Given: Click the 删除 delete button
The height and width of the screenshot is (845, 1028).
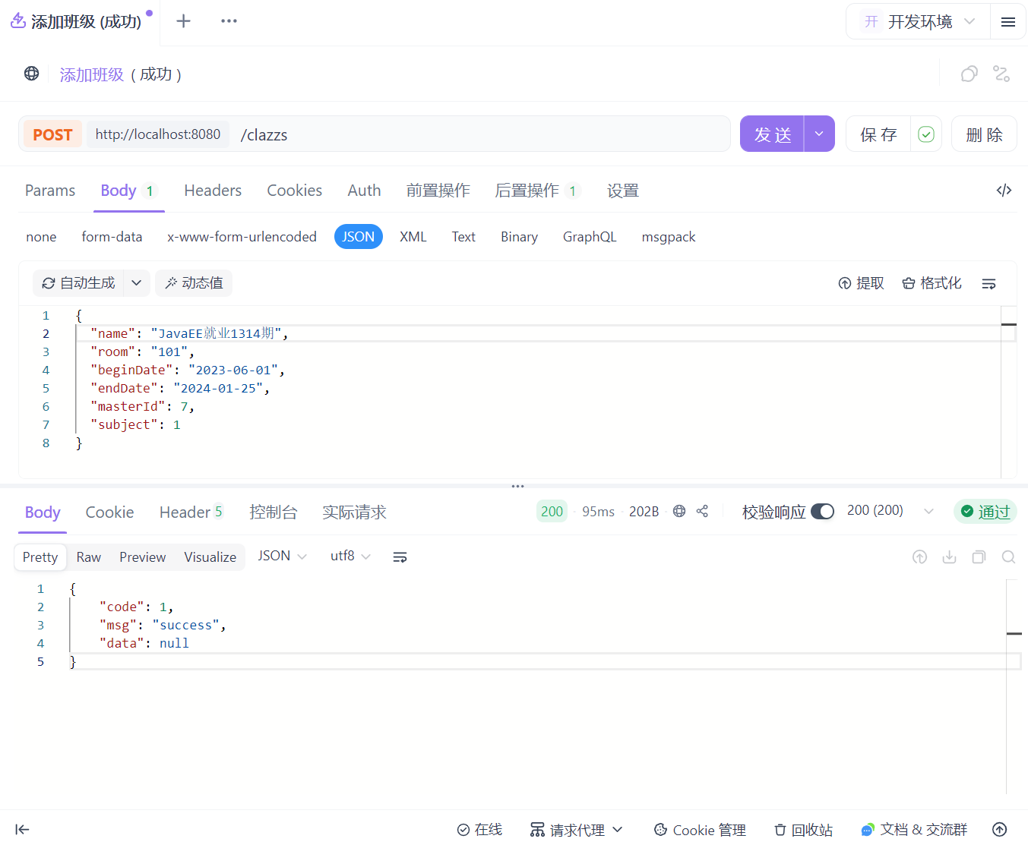Looking at the screenshot, I should (984, 134).
